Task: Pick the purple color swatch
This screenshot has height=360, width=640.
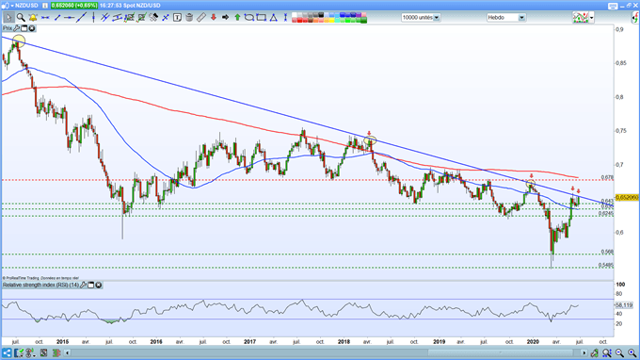Action: 359,15
